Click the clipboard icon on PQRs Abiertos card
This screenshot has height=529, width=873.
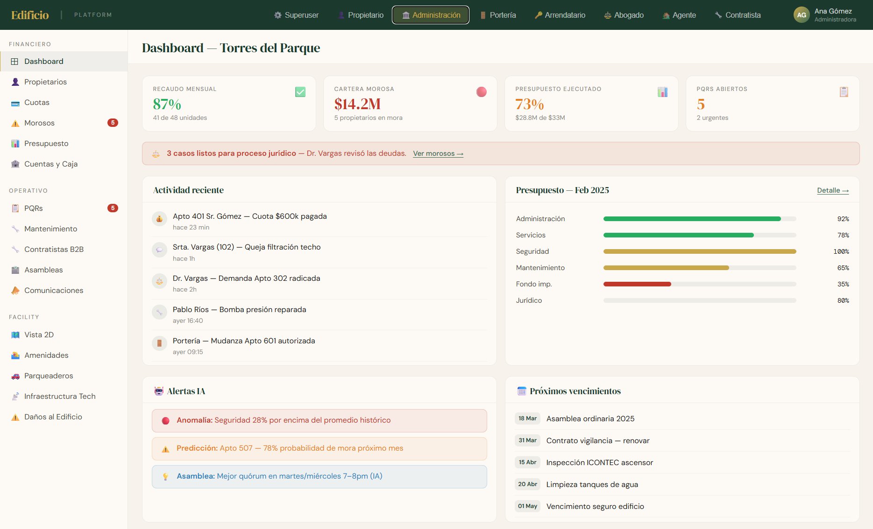[844, 92]
